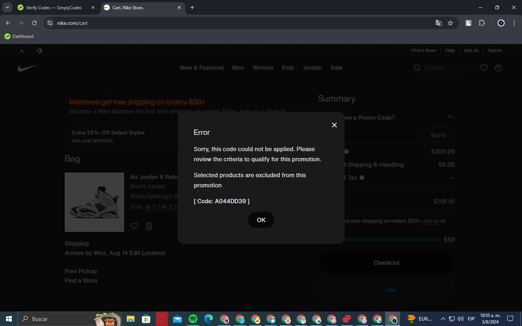
Task: Click Edit Location under Shipping
Action: pos(147,253)
